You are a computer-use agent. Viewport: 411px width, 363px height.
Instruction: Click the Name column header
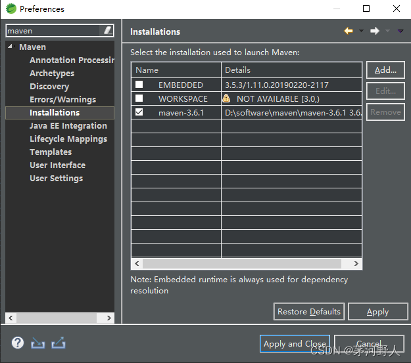(x=176, y=70)
